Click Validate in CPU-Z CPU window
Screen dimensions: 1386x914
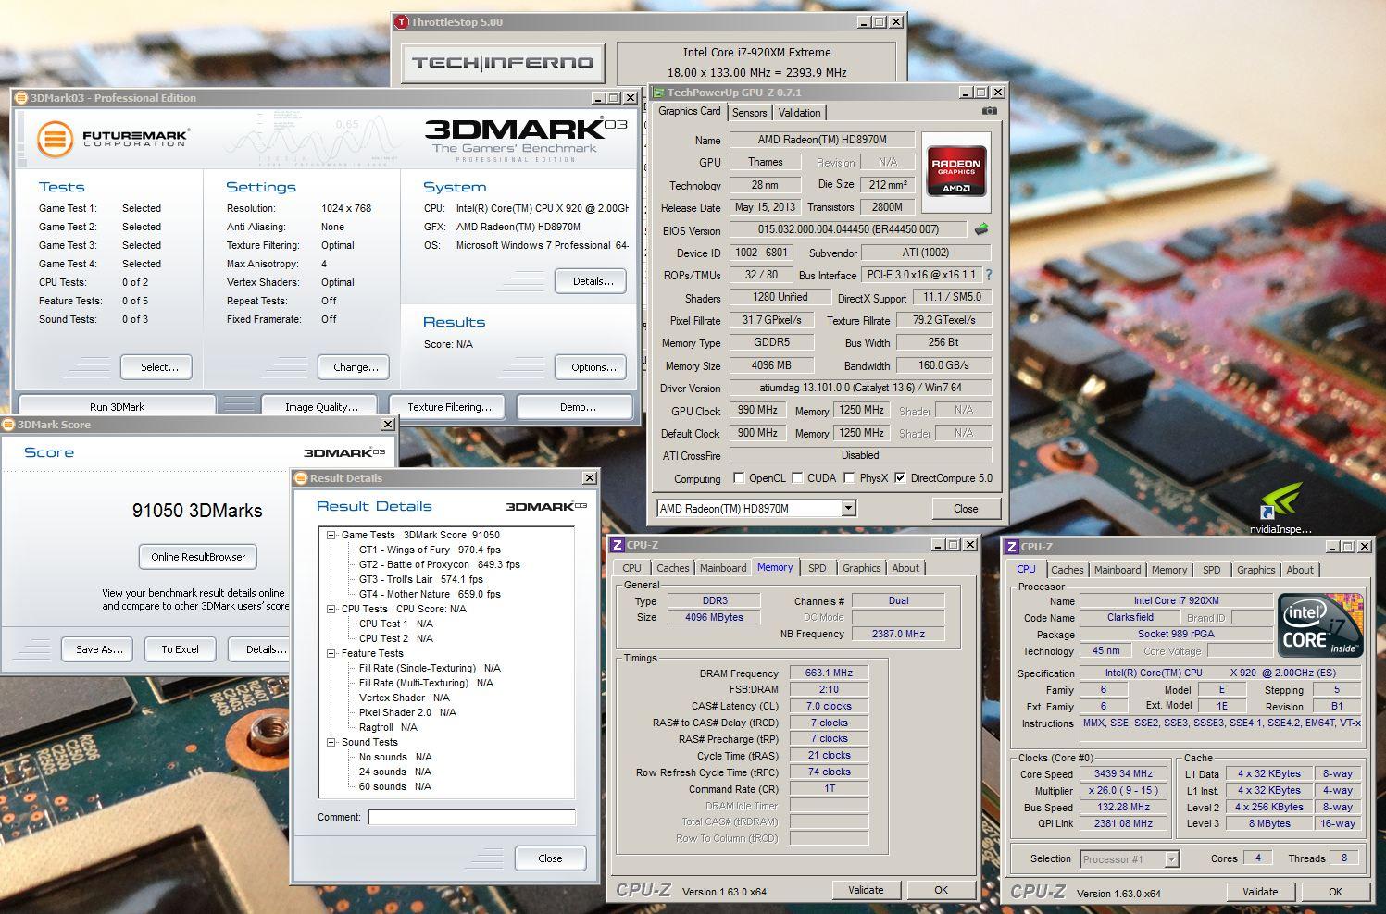click(1260, 892)
